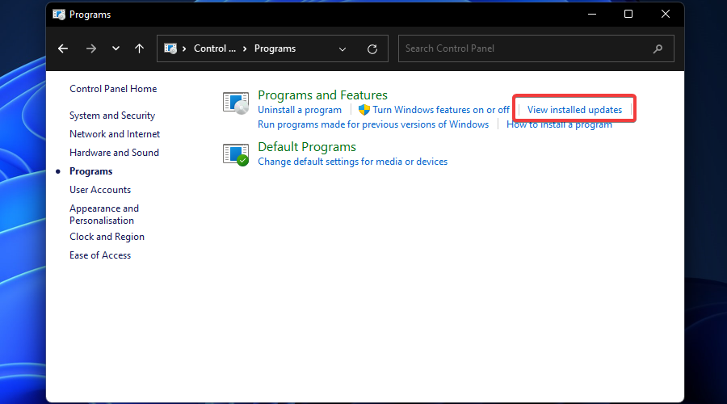Go to Control Panel Home

pos(113,89)
